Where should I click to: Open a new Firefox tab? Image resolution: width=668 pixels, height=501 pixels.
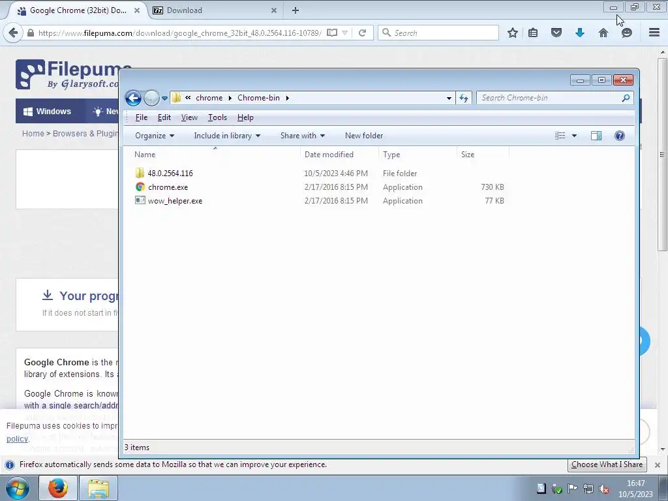point(296,10)
